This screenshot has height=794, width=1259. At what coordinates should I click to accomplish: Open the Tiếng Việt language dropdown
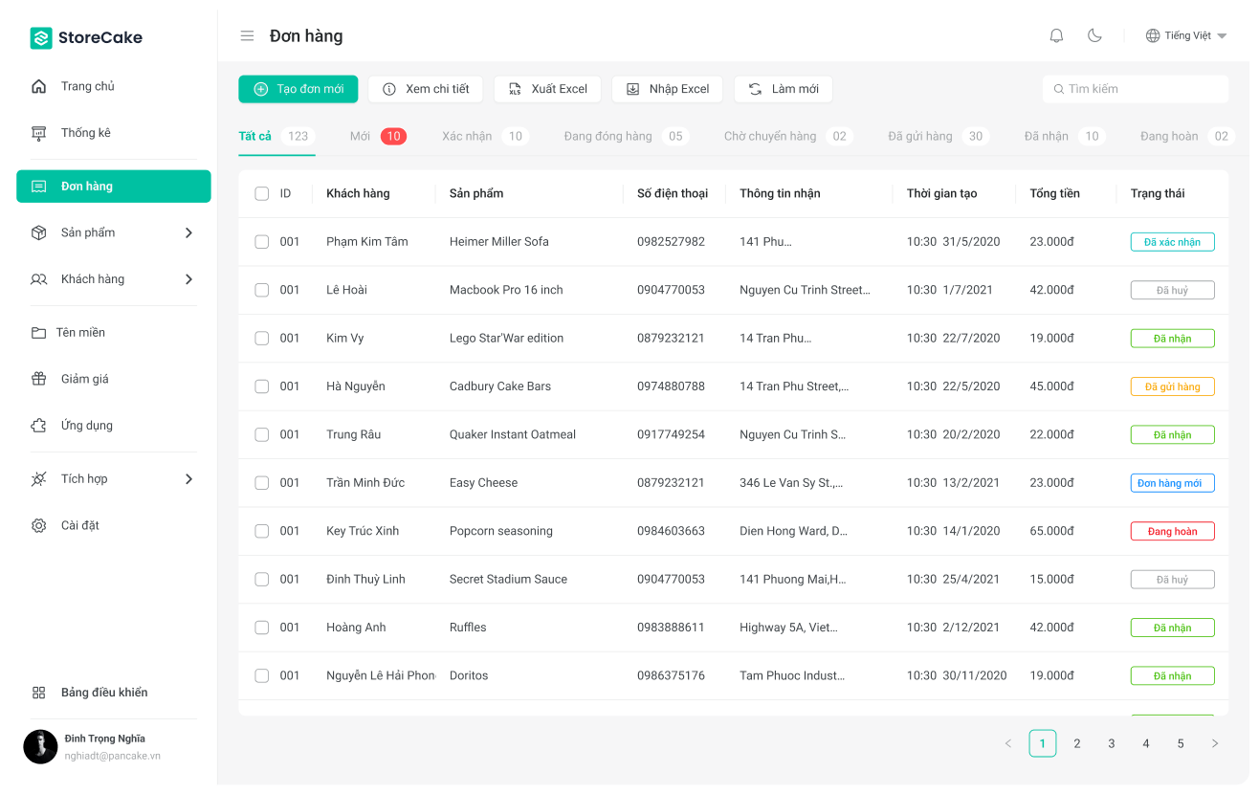[x=1184, y=34]
